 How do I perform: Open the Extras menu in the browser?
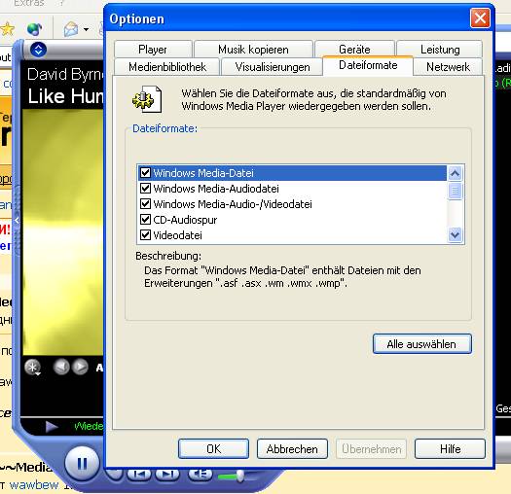28,3
